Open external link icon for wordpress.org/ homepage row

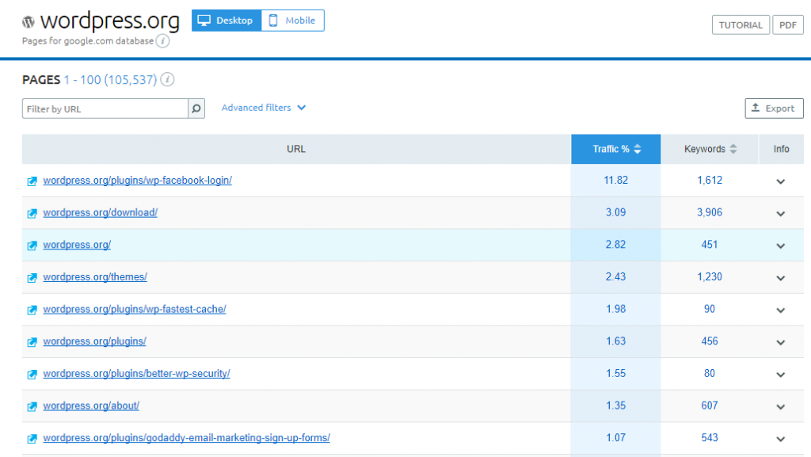[32, 245]
